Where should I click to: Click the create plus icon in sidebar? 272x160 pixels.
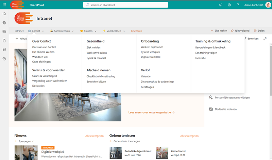[x=4, y=58]
